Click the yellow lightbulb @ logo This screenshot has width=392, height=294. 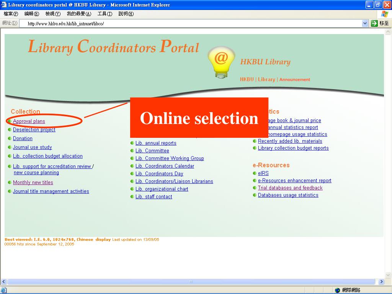point(221,62)
